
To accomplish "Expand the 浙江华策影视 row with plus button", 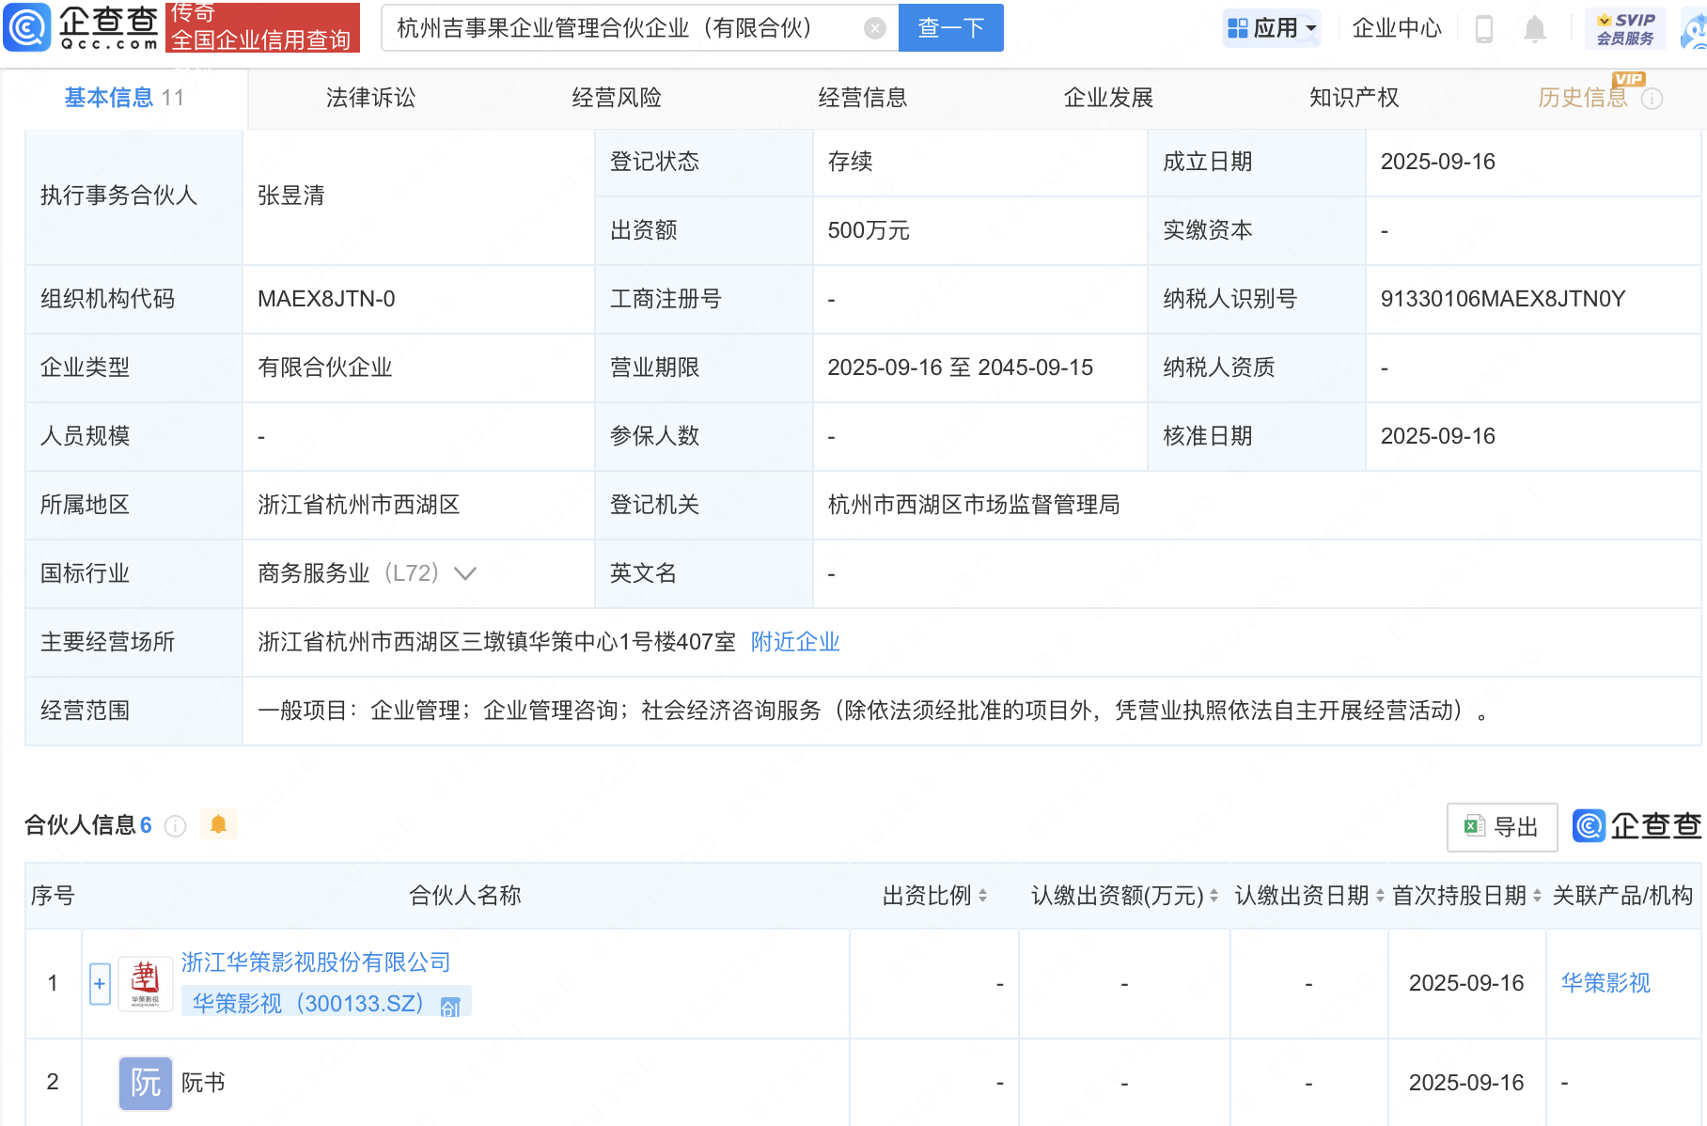I will coord(100,983).
